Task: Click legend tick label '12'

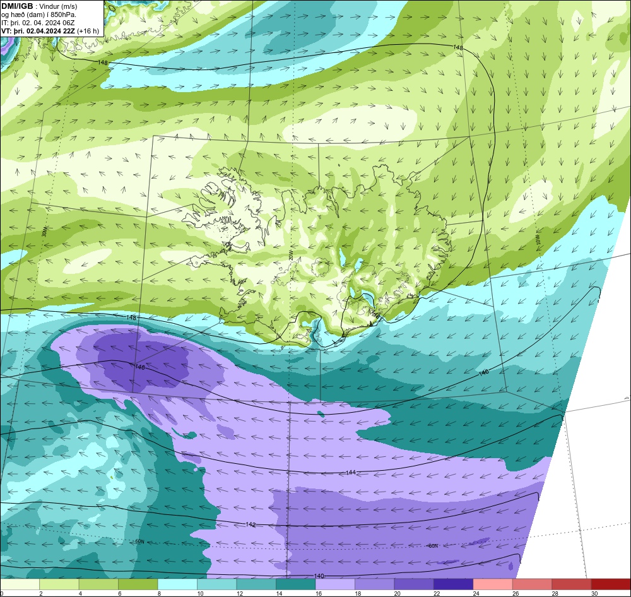Action: click(239, 593)
